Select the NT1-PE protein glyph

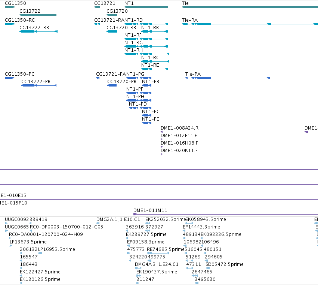click(146, 123)
